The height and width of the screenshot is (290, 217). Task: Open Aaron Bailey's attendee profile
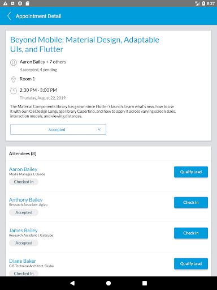[23, 169]
